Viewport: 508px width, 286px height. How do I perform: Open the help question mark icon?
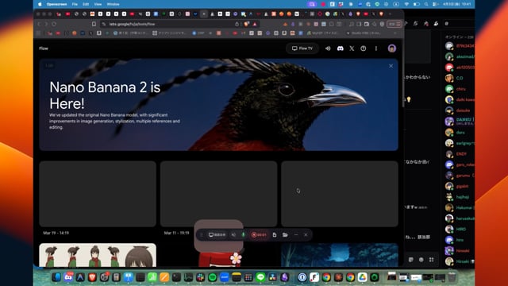click(364, 48)
